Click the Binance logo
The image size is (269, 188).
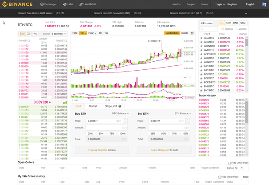[x=17, y=4]
